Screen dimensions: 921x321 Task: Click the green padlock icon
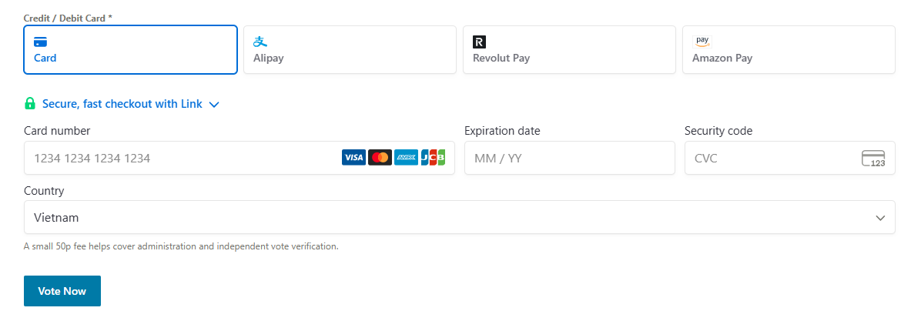[x=30, y=104]
